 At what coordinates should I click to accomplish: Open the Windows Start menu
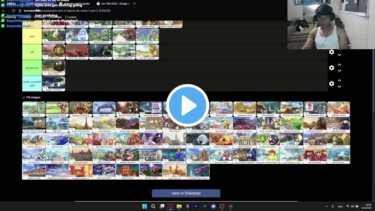click(144, 206)
